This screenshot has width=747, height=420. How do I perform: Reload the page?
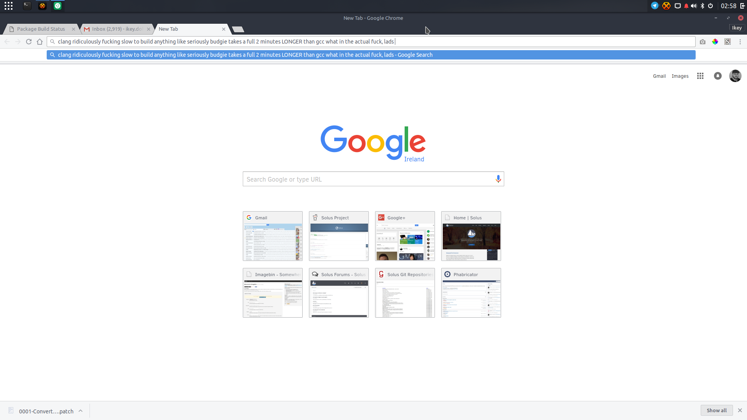click(29, 42)
